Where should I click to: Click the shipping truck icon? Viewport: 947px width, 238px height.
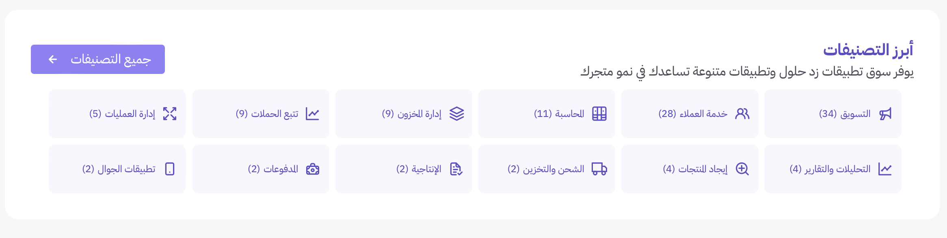tap(599, 169)
